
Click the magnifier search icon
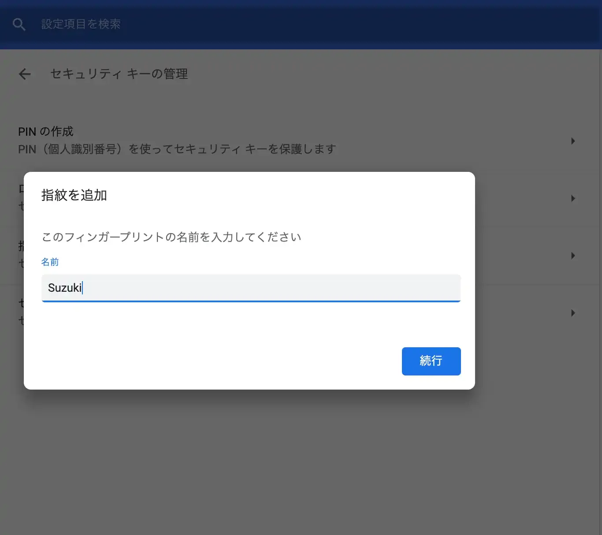click(19, 24)
